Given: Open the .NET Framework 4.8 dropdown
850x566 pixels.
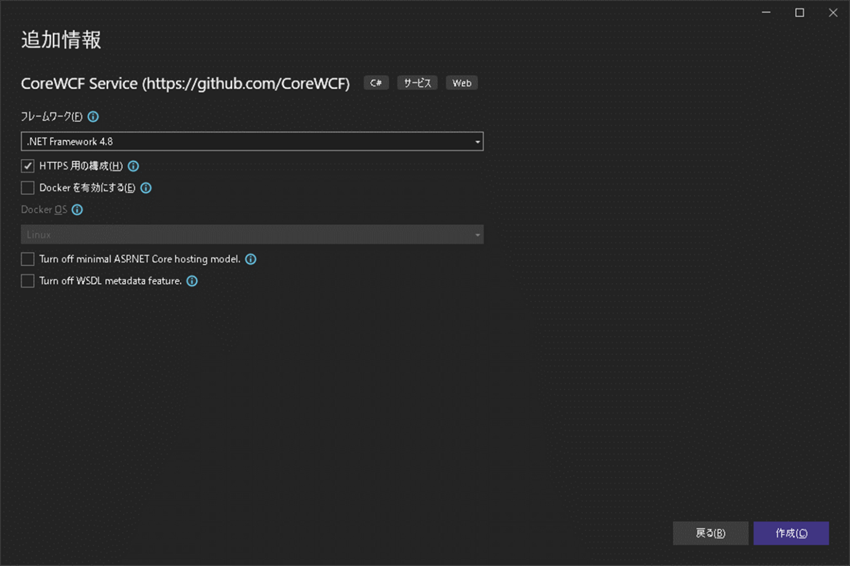Looking at the screenshot, I should [x=252, y=142].
